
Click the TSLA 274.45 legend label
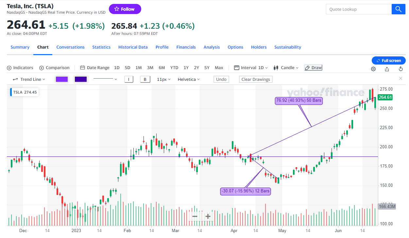pyautogui.click(x=25, y=92)
